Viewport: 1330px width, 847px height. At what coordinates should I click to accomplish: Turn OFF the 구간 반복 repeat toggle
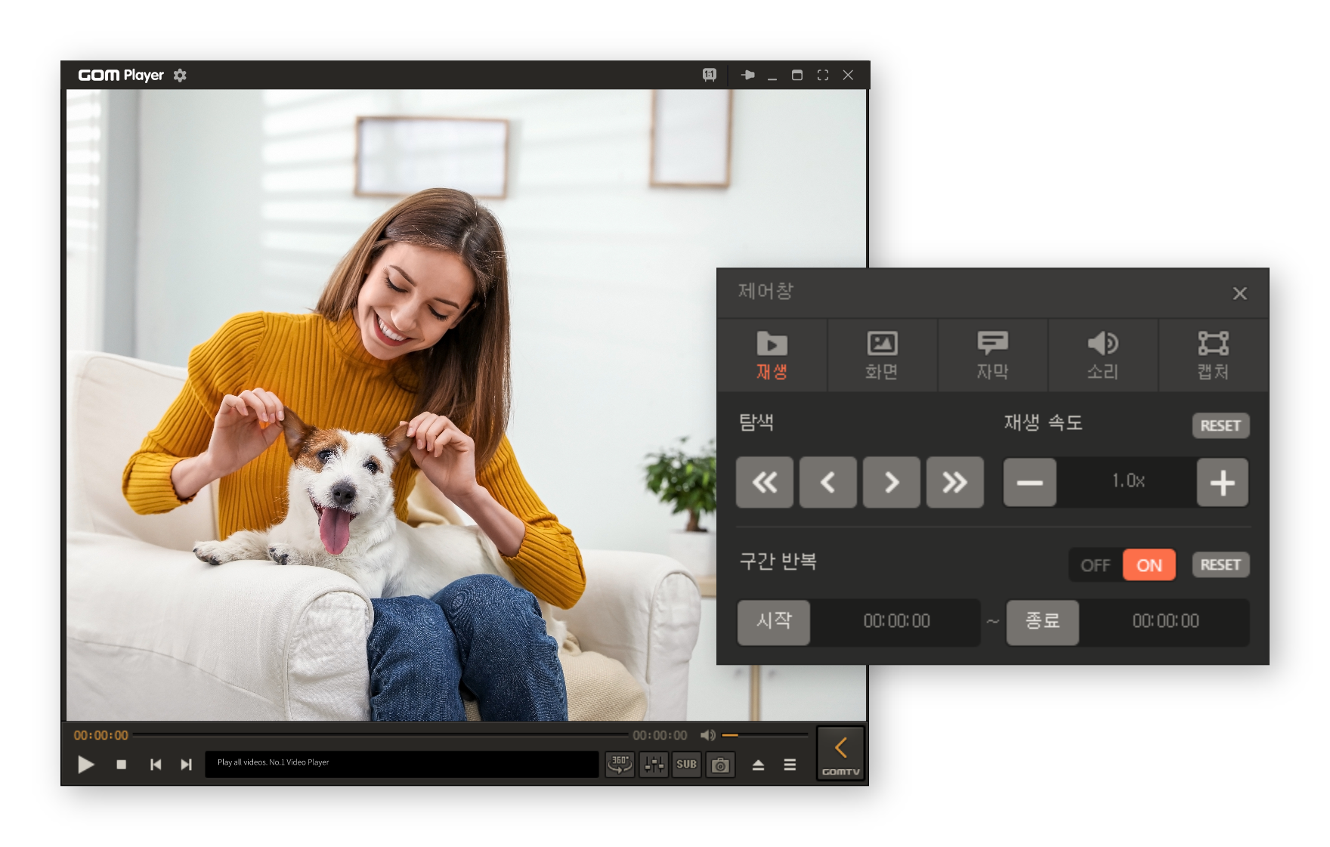pyautogui.click(x=1095, y=564)
